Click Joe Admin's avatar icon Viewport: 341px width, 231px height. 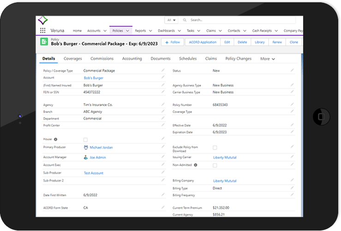(x=86, y=157)
